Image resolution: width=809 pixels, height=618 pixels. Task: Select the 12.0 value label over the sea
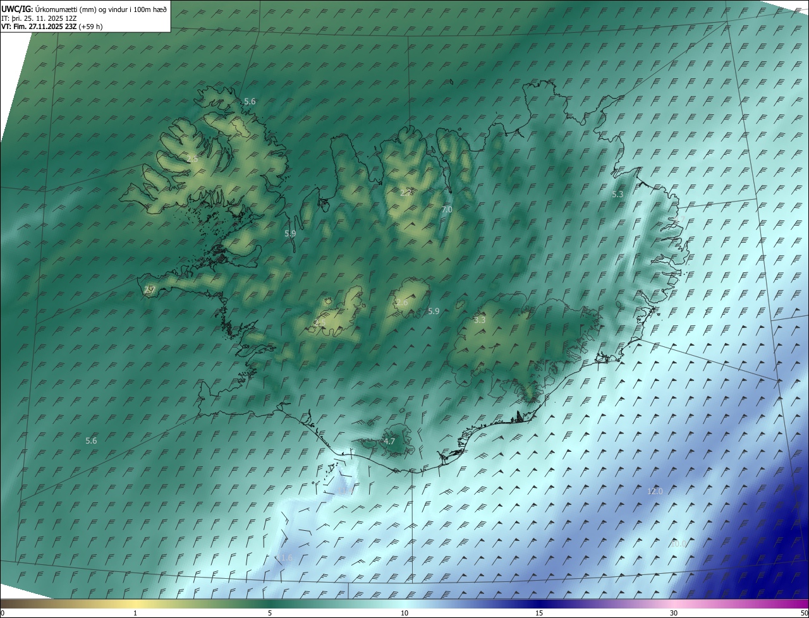(x=655, y=491)
